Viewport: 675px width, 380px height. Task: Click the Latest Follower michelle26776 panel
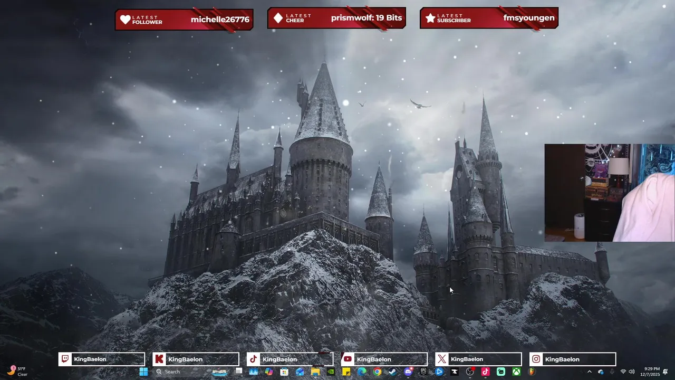(x=184, y=19)
